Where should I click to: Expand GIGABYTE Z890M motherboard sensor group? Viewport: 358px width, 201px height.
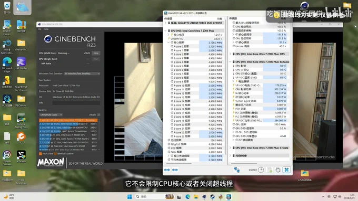pyautogui.click(x=165, y=23)
